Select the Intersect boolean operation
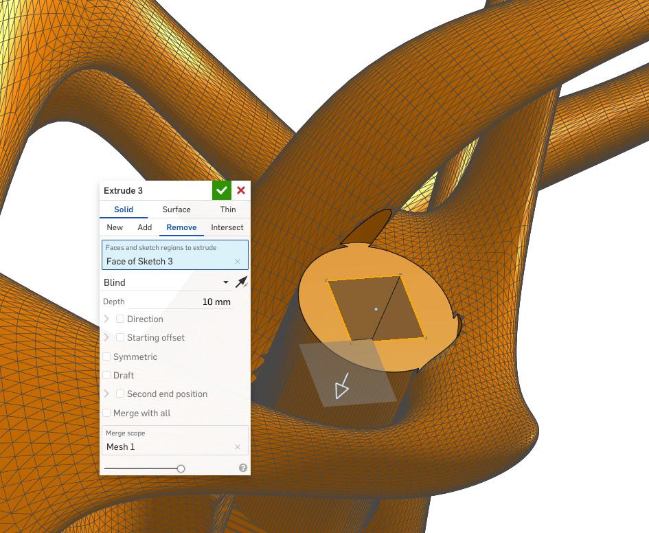This screenshot has height=533, width=649. click(227, 227)
